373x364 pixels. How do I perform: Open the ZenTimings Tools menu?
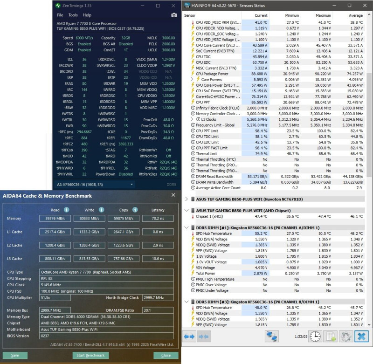[x=73, y=15]
